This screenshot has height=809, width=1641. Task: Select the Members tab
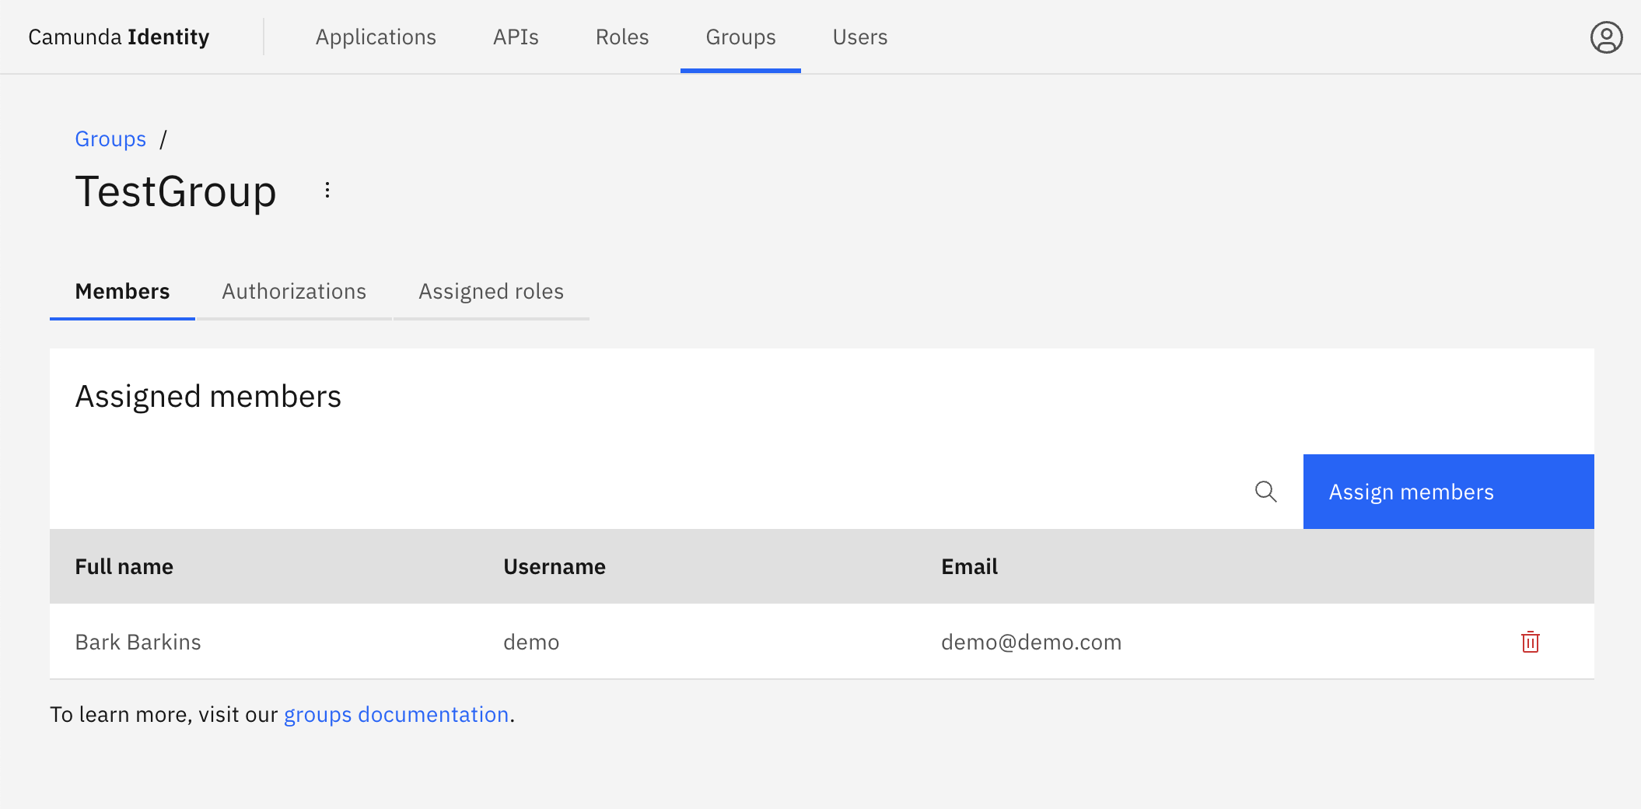coord(122,291)
